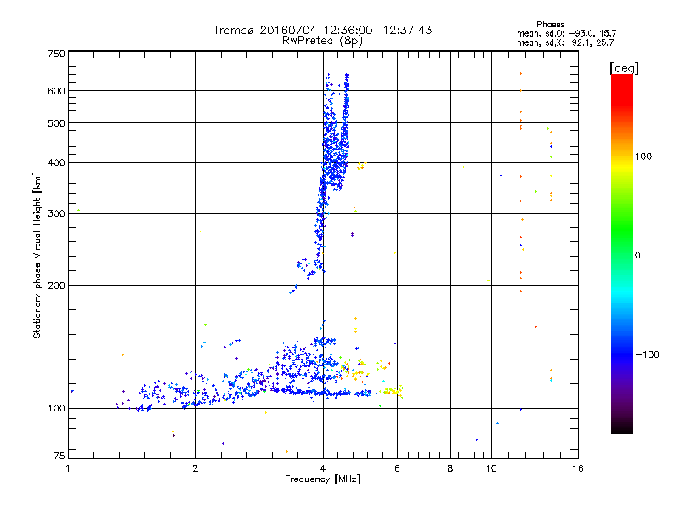
Task: Click the green middle of the phase colorbar
Action: click(x=622, y=236)
